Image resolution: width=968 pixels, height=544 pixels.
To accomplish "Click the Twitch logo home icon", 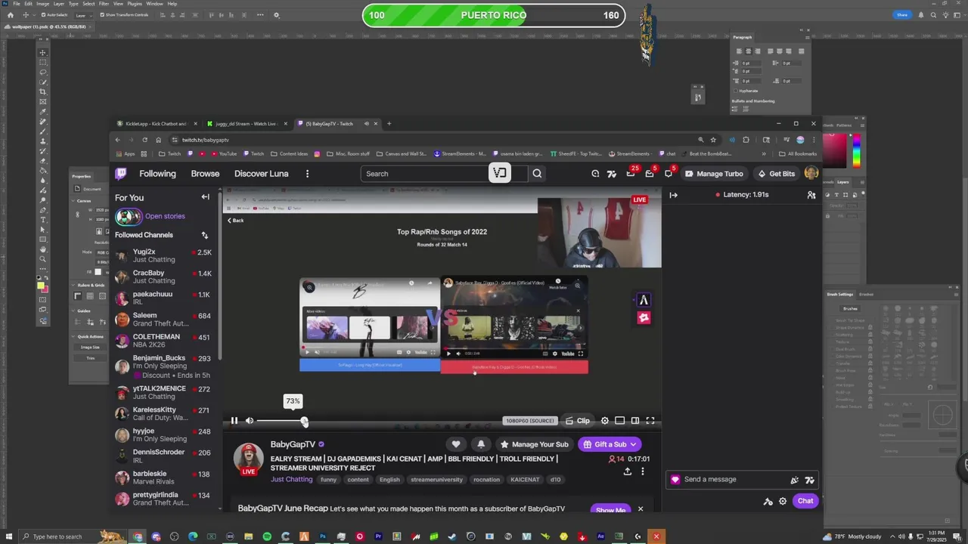I will pyautogui.click(x=121, y=174).
